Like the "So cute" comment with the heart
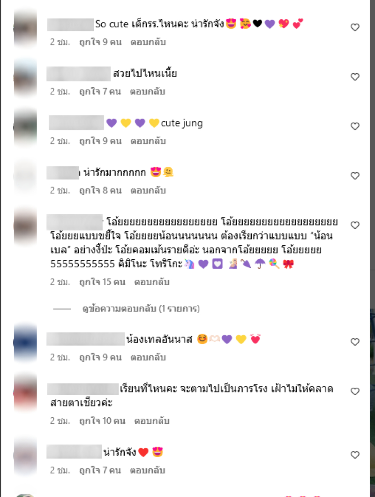375x497 pixels. pos(355,27)
